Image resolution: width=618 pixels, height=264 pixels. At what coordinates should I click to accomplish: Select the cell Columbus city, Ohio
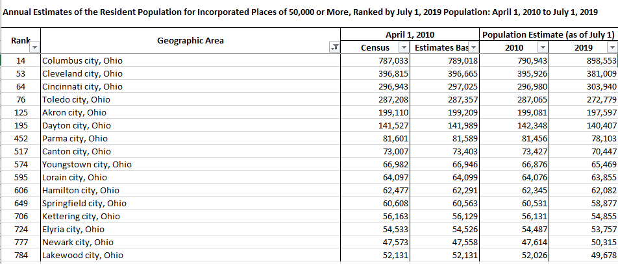point(190,61)
